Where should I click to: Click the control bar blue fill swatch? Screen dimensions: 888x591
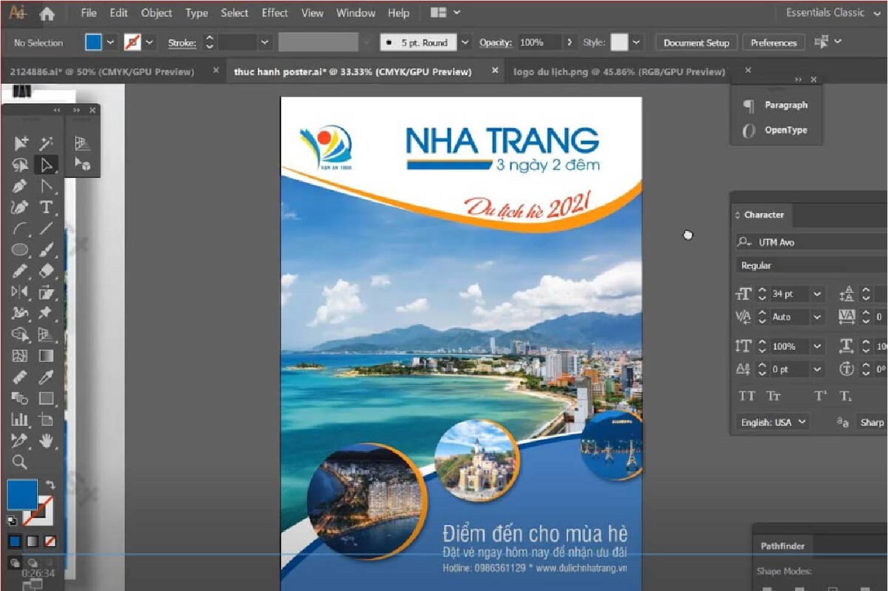(x=94, y=42)
